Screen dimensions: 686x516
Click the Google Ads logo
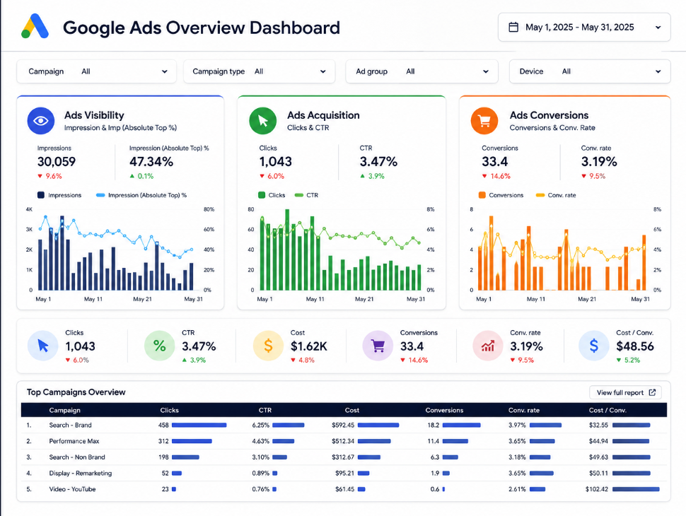click(x=35, y=26)
